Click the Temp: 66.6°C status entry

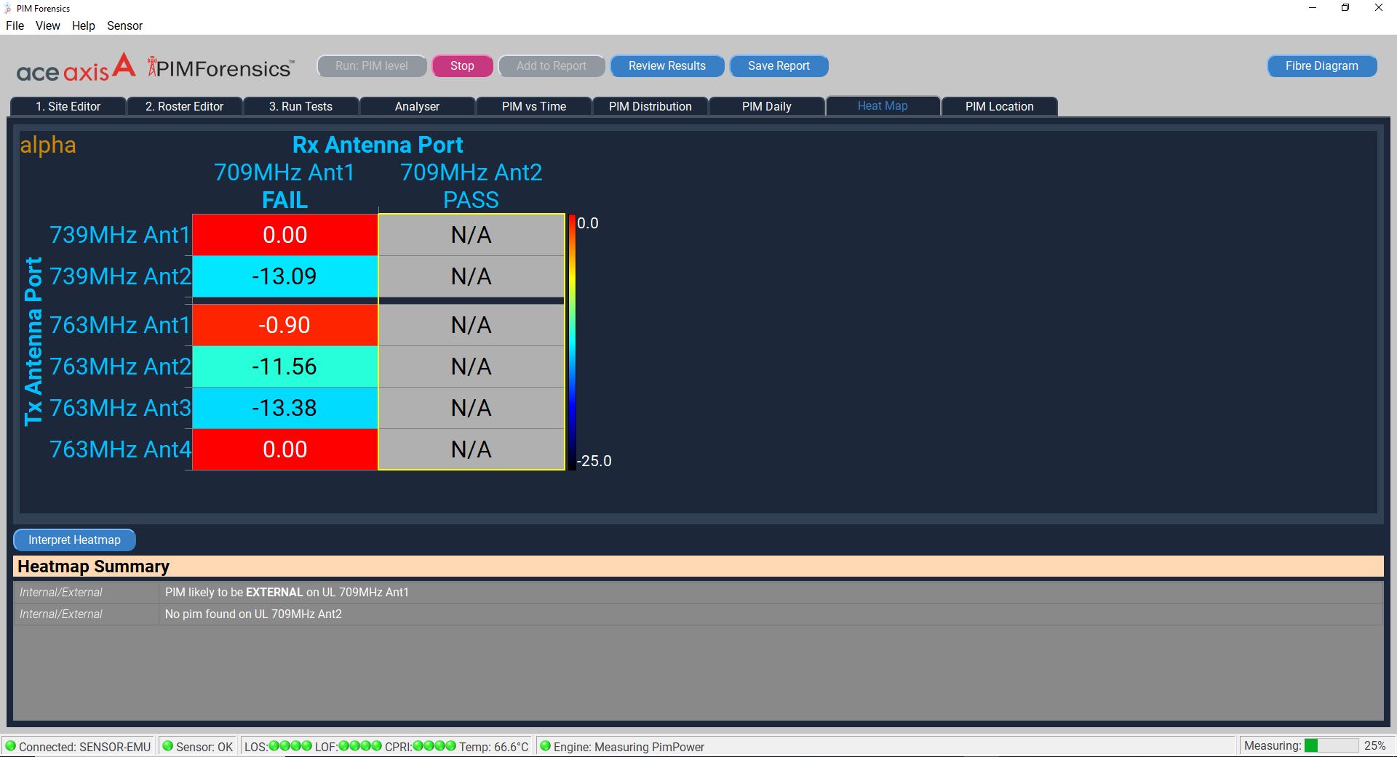(494, 747)
